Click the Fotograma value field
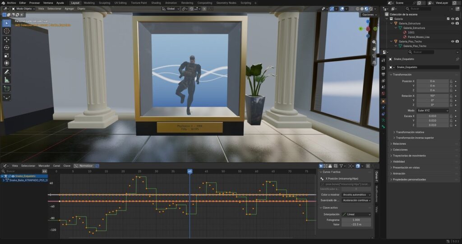The image size is (462, 244). 356,220
